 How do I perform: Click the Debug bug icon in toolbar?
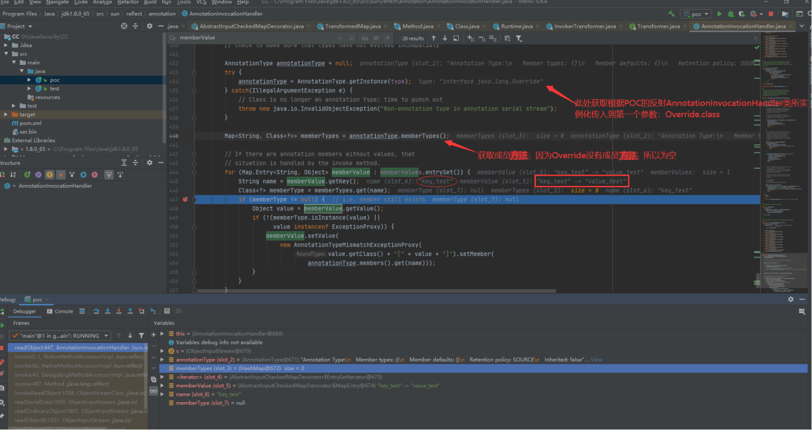click(731, 14)
